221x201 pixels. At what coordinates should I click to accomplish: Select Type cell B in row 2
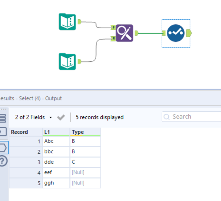(x=85, y=152)
